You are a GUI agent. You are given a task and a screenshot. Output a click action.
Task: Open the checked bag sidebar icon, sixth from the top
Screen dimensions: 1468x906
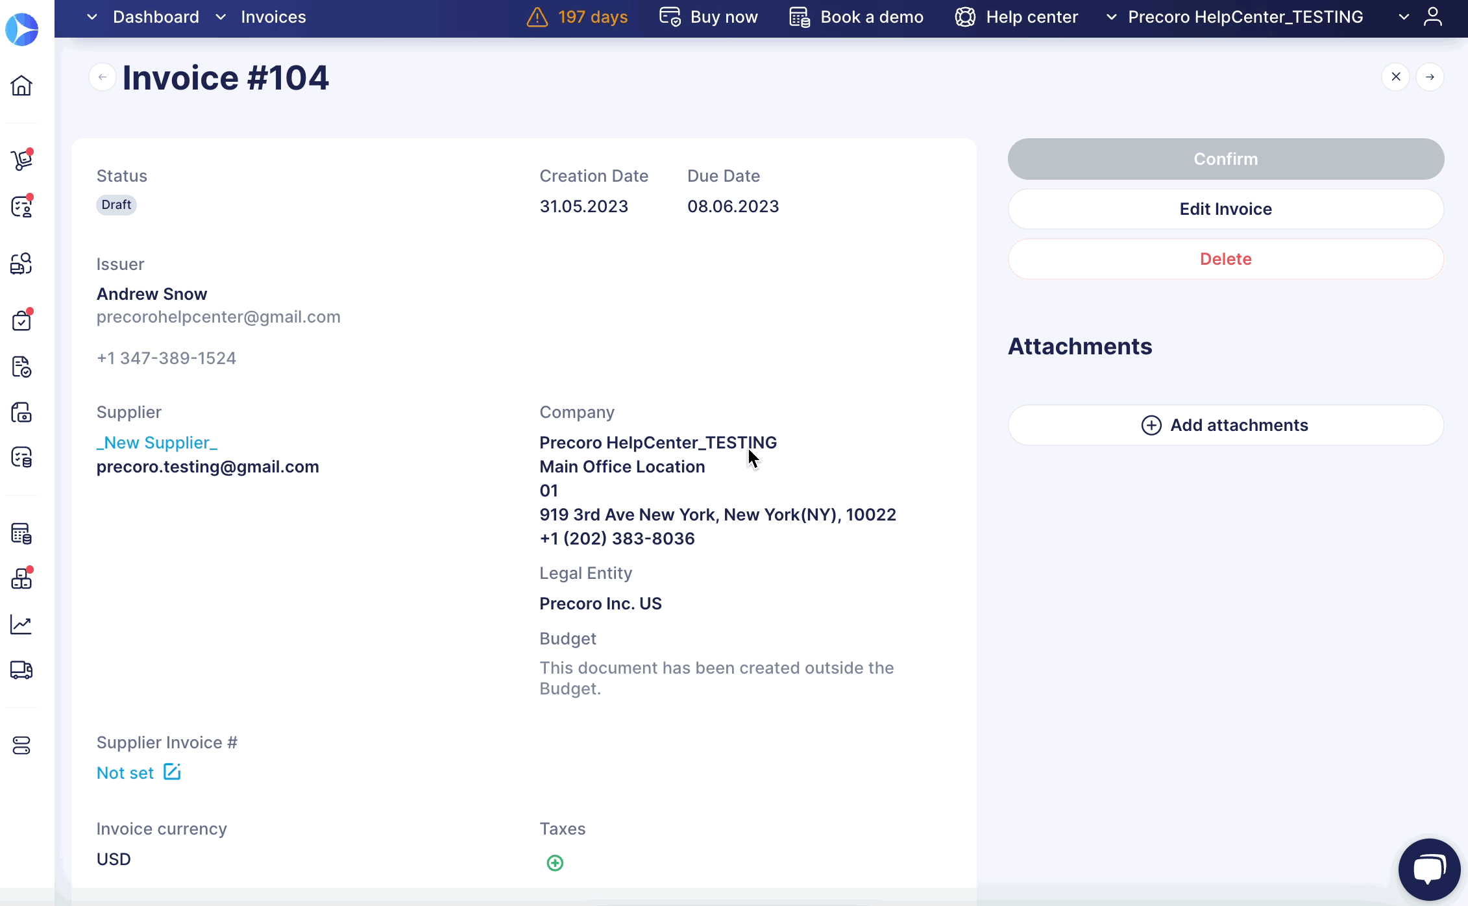(21, 319)
